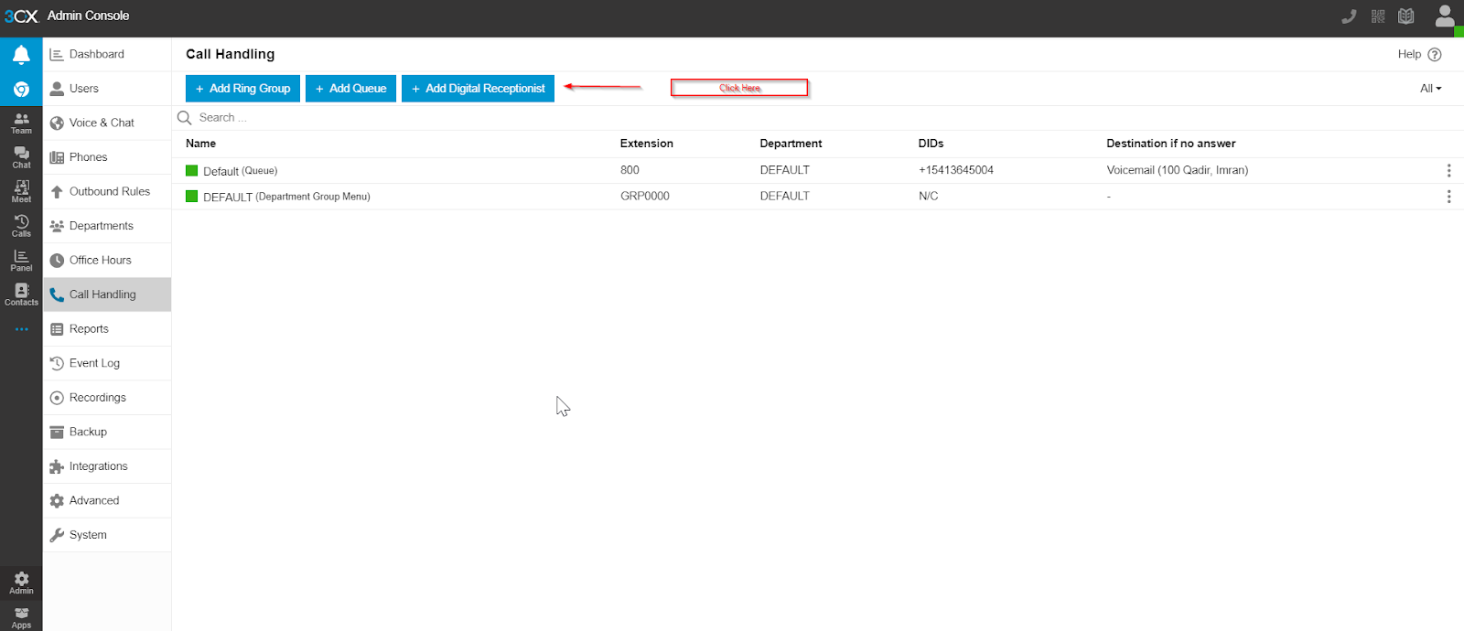Go to Outbound Rules menu item

pos(109,192)
